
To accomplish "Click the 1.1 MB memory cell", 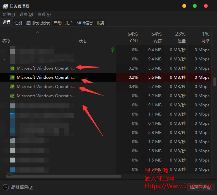I will point(152,114).
